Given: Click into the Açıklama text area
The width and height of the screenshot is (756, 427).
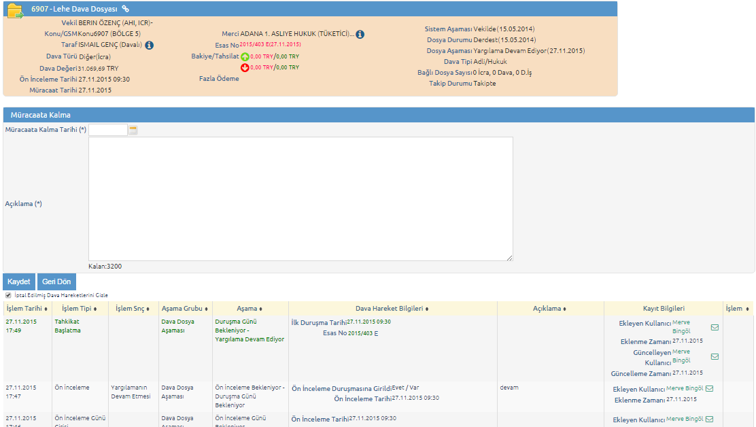Looking at the screenshot, I should (300, 199).
